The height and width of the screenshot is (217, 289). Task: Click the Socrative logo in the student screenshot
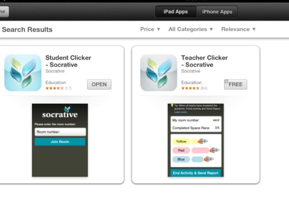tap(60, 112)
